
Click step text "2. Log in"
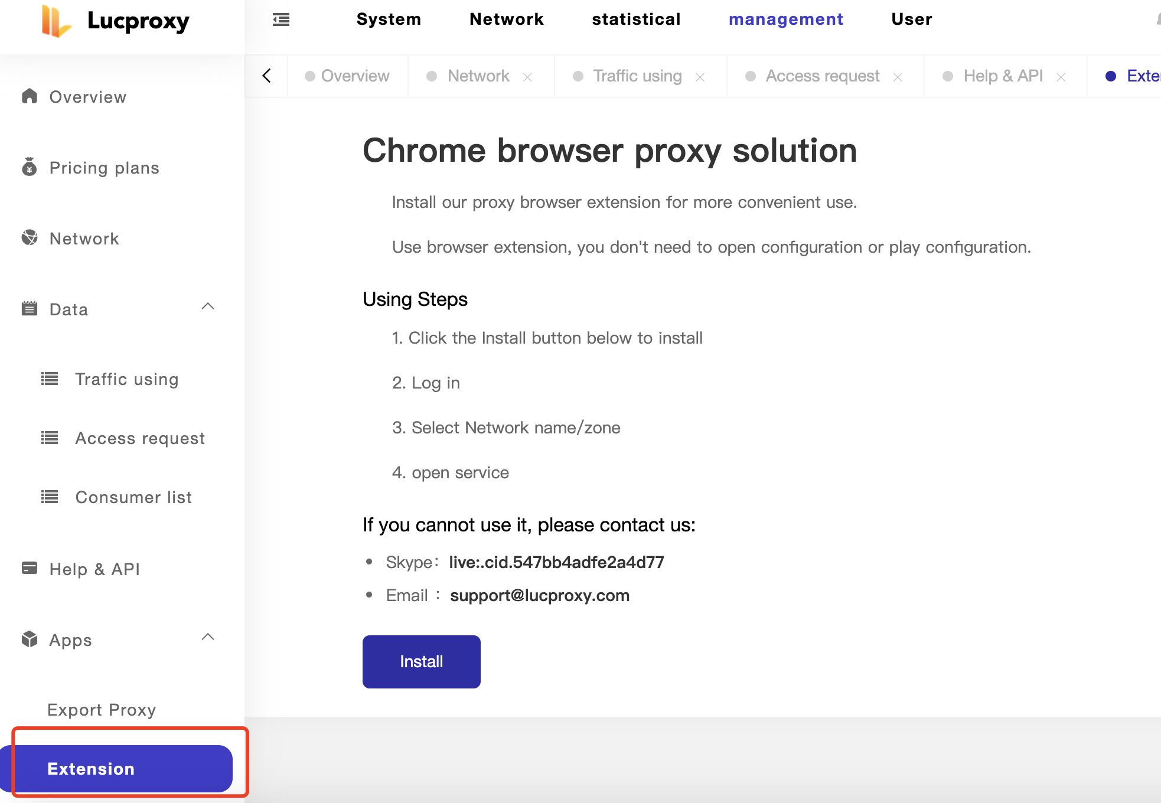coord(426,383)
